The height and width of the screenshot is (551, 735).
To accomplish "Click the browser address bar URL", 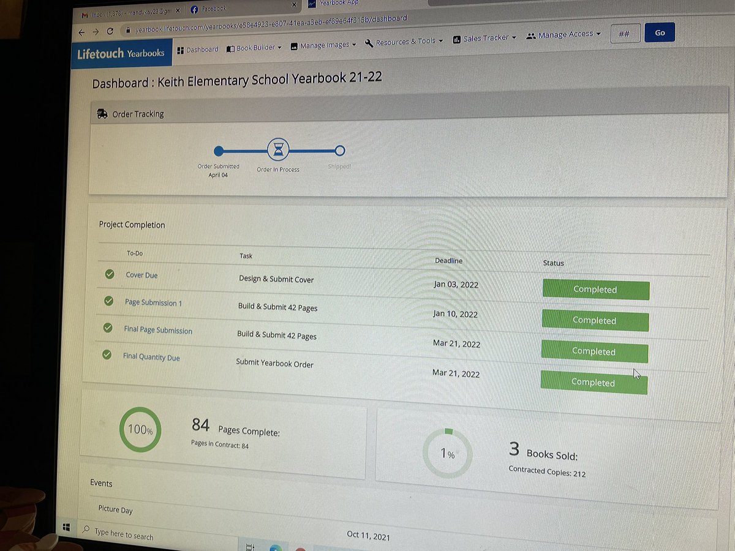I will click(271, 24).
